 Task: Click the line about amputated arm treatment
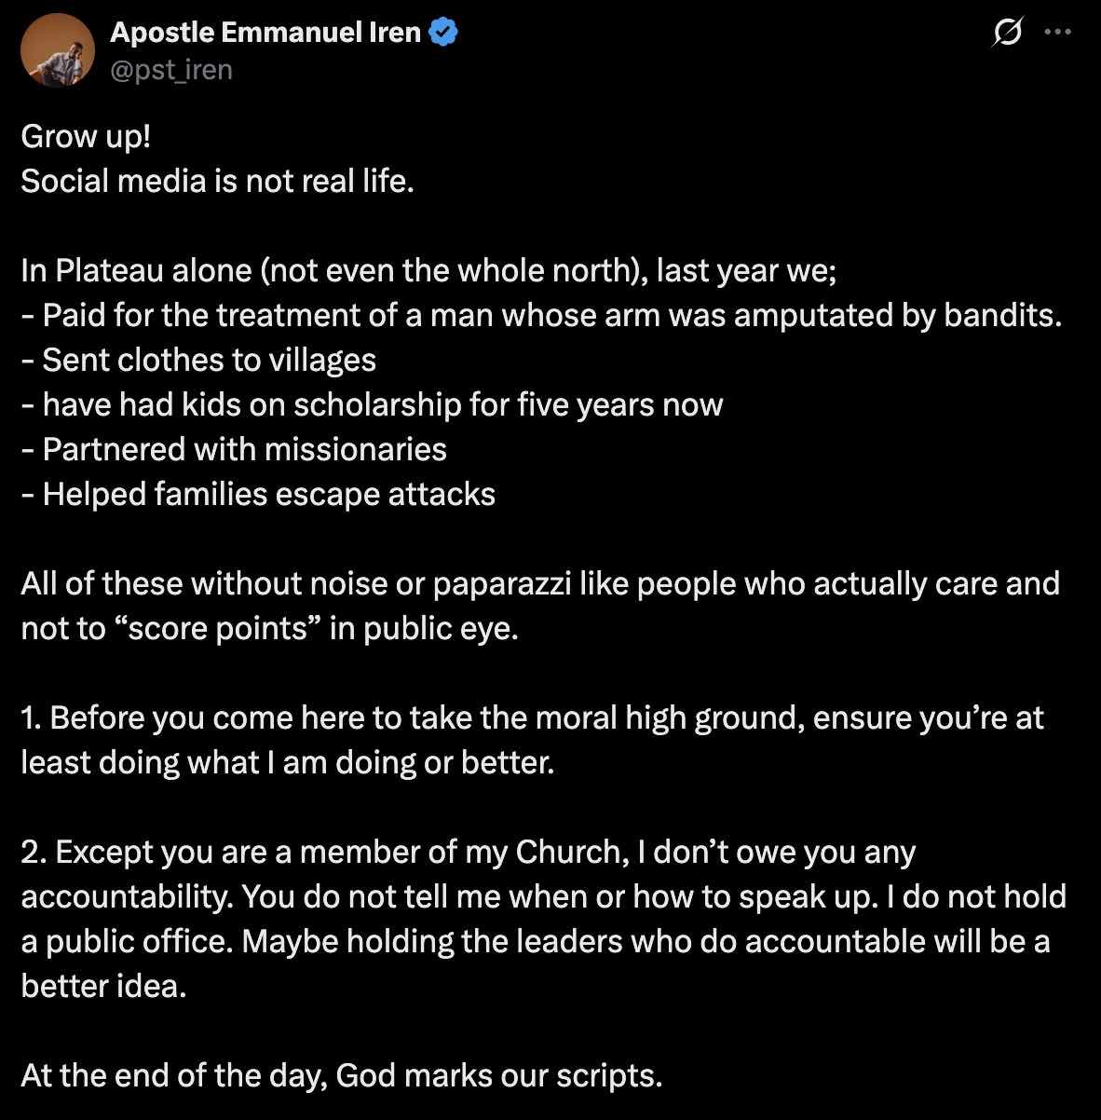540,315
